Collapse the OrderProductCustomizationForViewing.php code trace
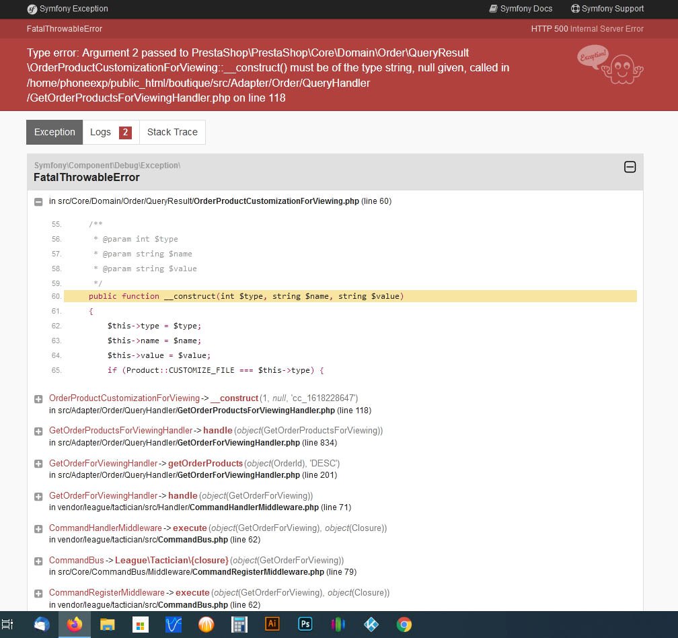Screen dimensions: 678x638 [x=38, y=202]
